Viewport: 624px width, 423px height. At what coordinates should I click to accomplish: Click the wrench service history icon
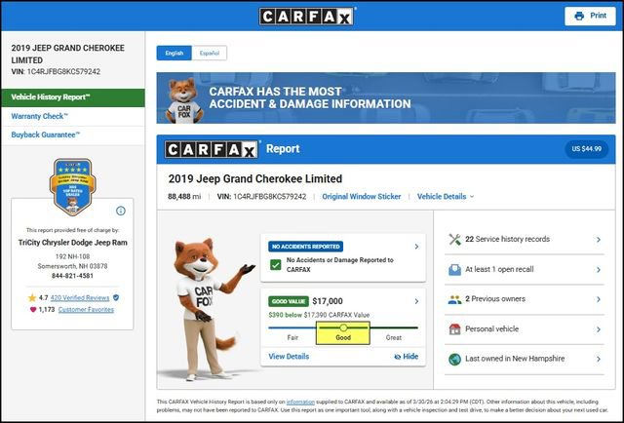[x=454, y=239]
